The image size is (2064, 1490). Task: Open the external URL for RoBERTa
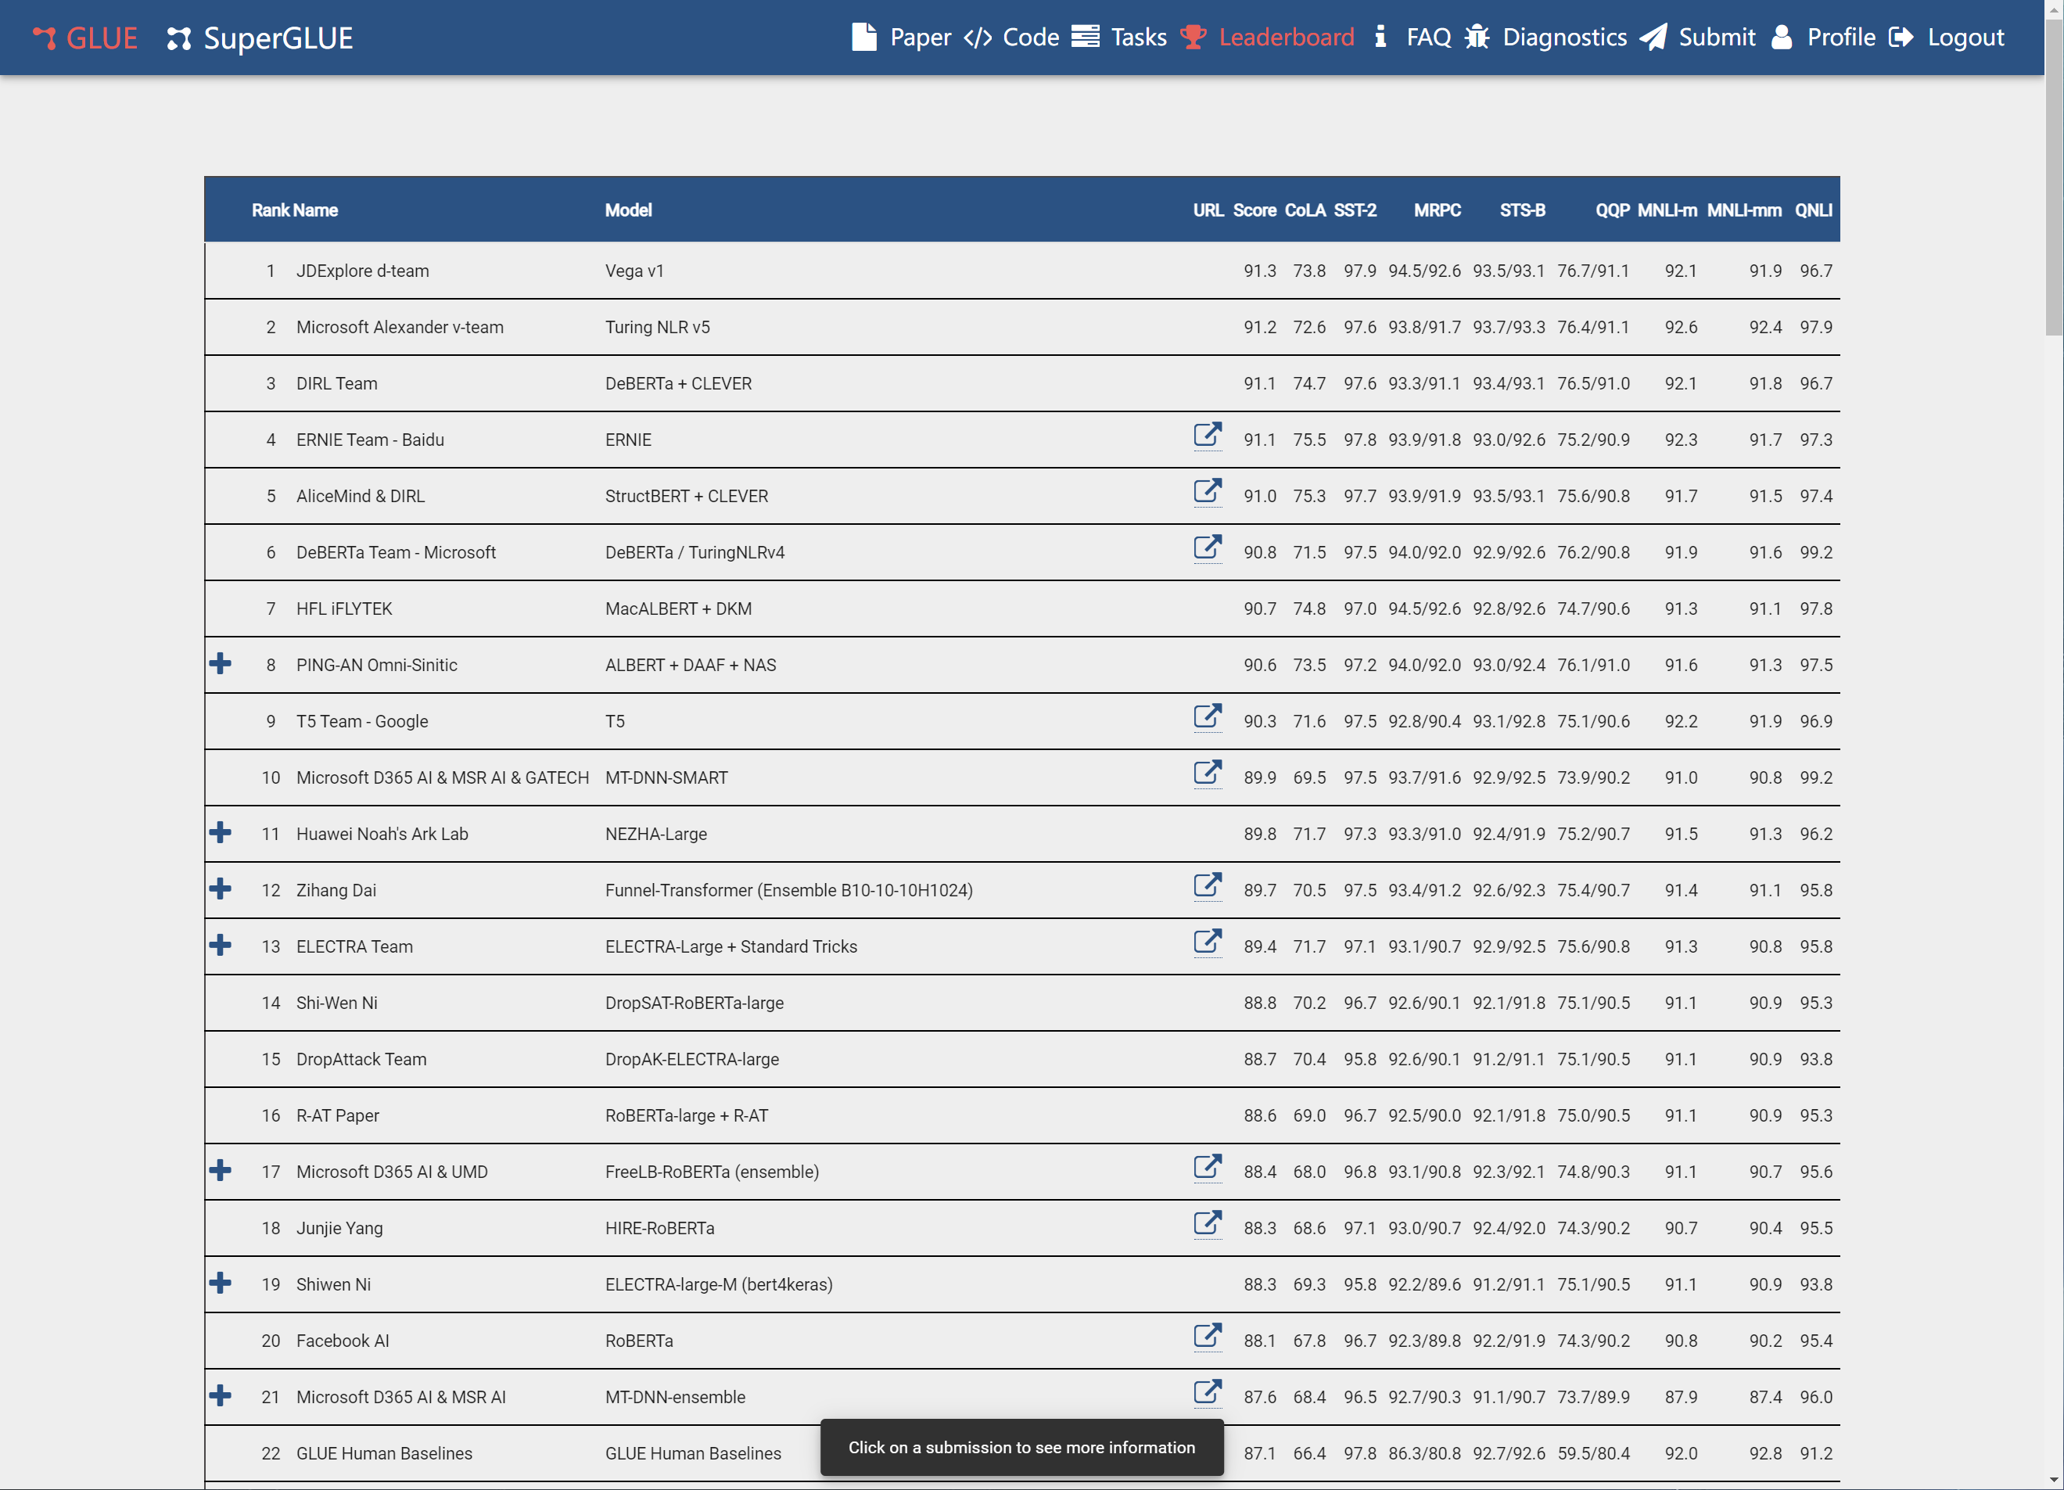[x=1208, y=1337]
